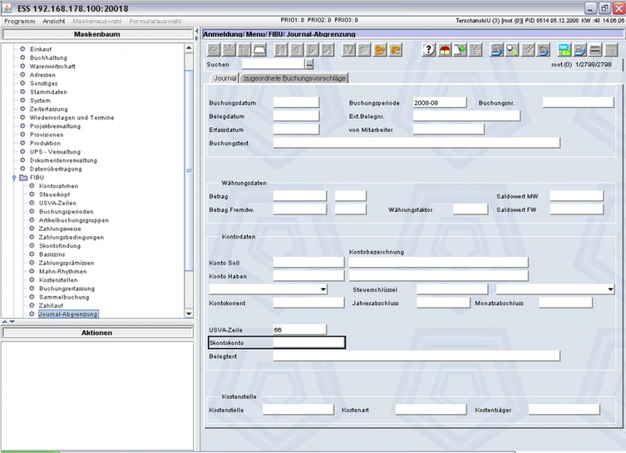
Task: Click Maskenbaum scrollbar down arrow
Action: pos(188,314)
